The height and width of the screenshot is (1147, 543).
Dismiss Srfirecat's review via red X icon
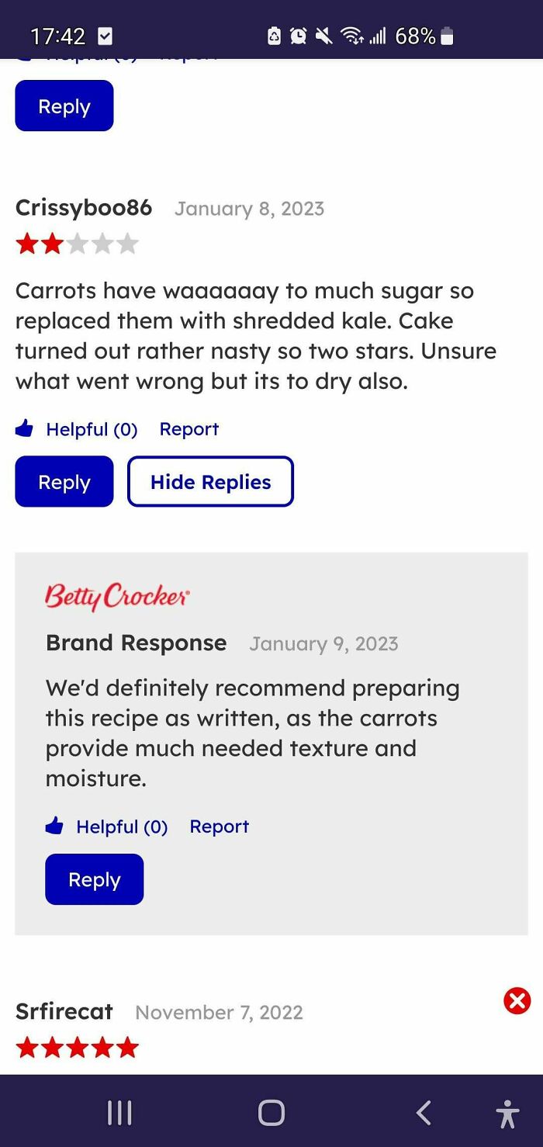517,1000
